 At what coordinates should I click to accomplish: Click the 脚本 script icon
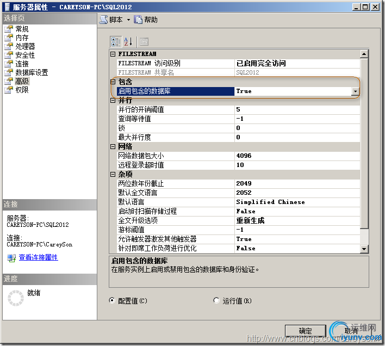coord(104,20)
